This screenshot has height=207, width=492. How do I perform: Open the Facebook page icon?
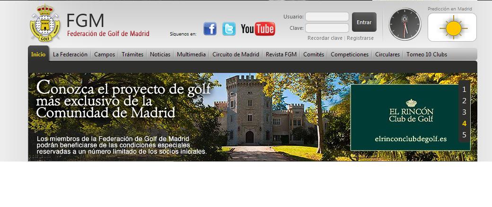pyautogui.click(x=210, y=28)
